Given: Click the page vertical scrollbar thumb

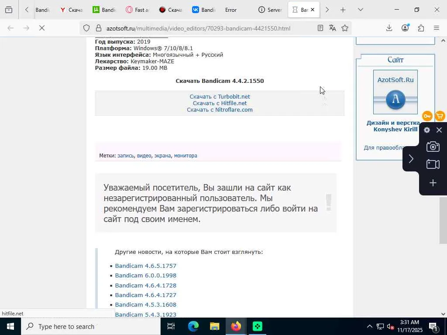Looking at the screenshot, I should click(x=443, y=220).
